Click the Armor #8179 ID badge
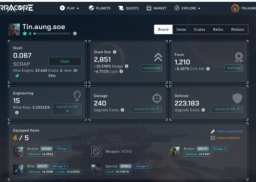Screen dimensions: 256x182 coord(203,149)
